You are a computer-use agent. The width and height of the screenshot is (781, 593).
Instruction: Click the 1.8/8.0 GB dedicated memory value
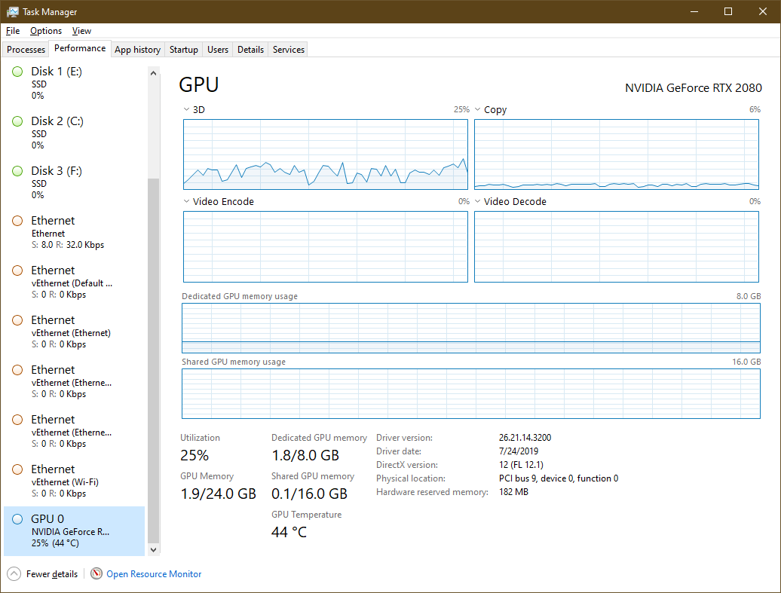coord(305,456)
